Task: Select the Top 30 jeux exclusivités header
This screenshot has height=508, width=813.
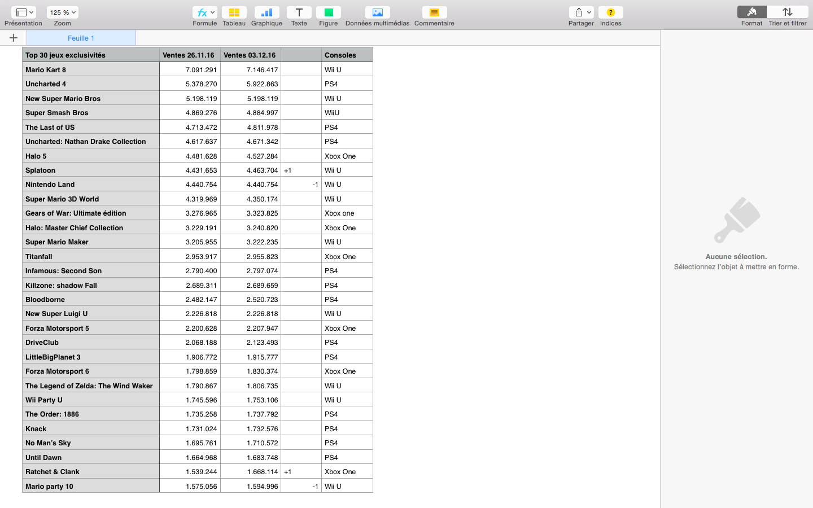Action: coord(91,55)
